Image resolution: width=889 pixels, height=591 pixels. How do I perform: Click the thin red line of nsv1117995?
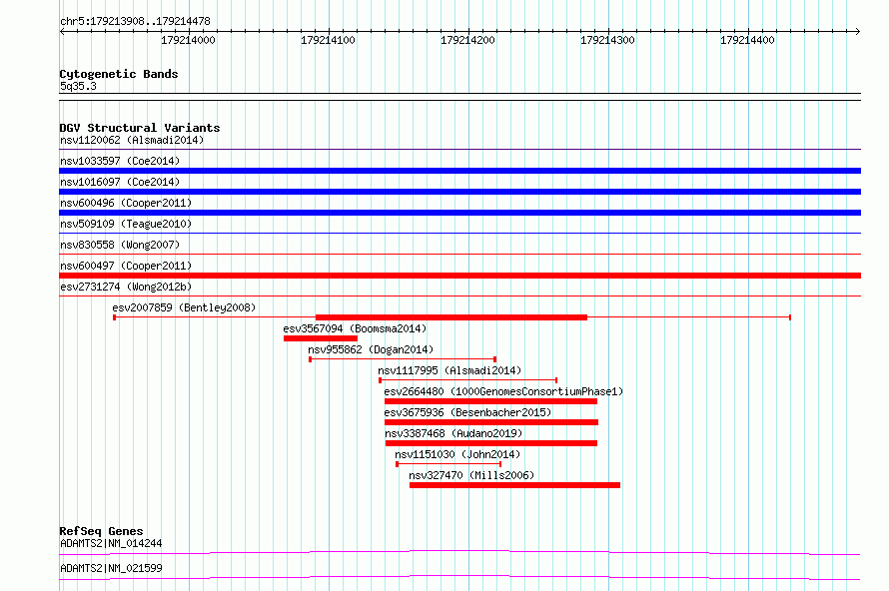[x=468, y=380]
